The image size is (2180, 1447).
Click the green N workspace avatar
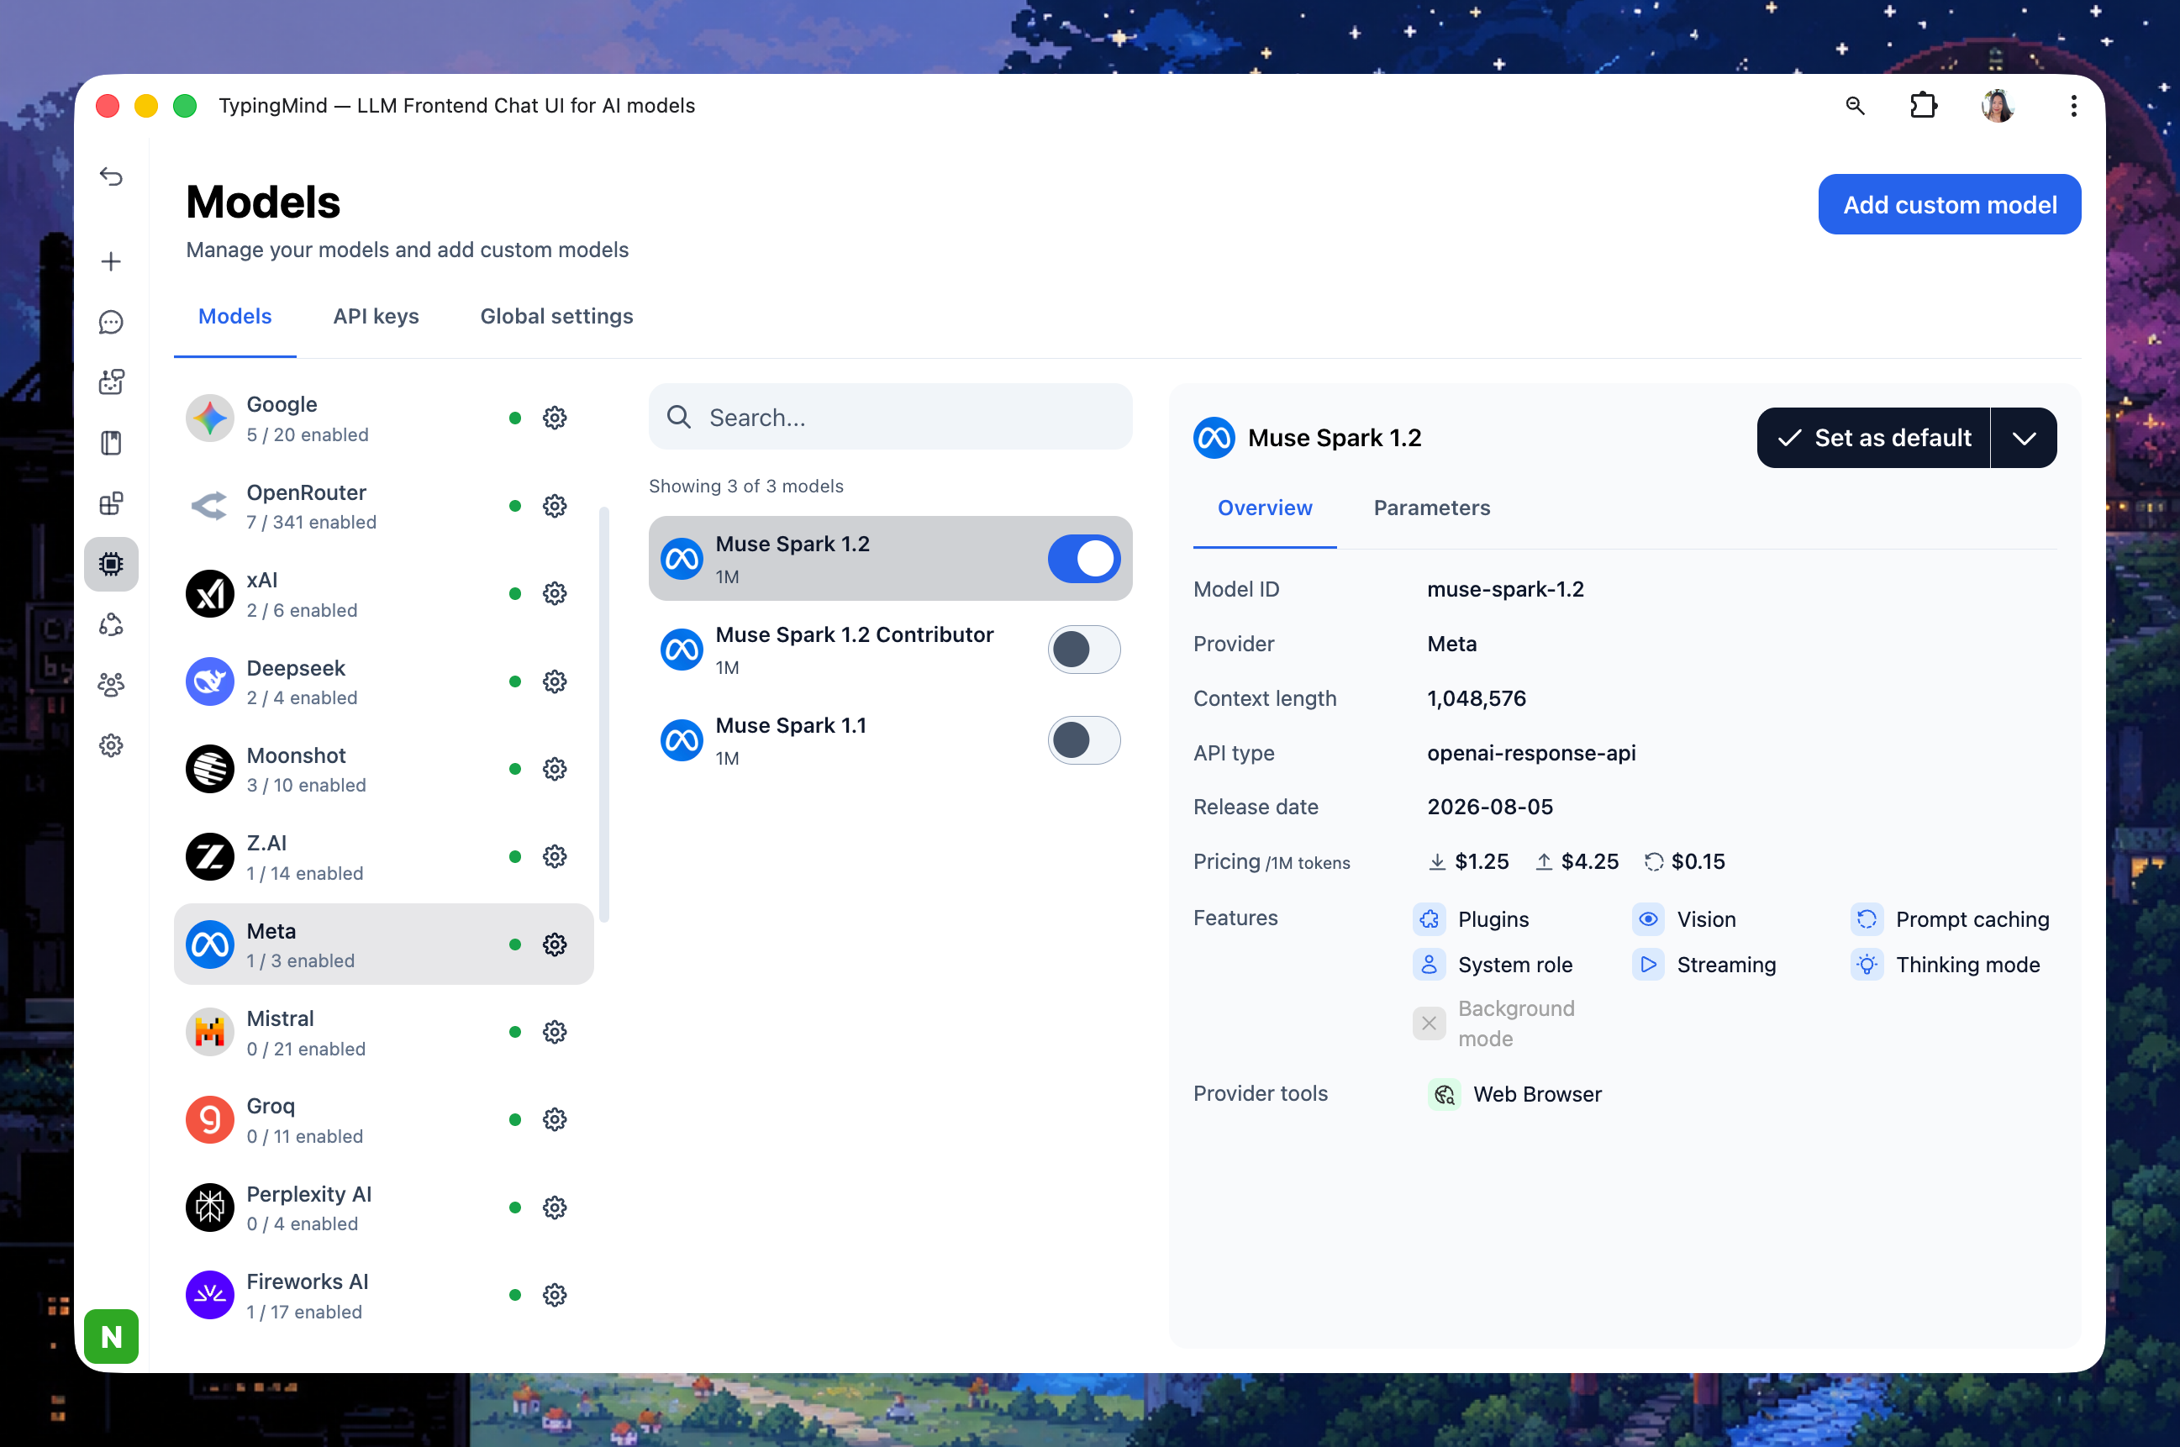click(x=111, y=1336)
